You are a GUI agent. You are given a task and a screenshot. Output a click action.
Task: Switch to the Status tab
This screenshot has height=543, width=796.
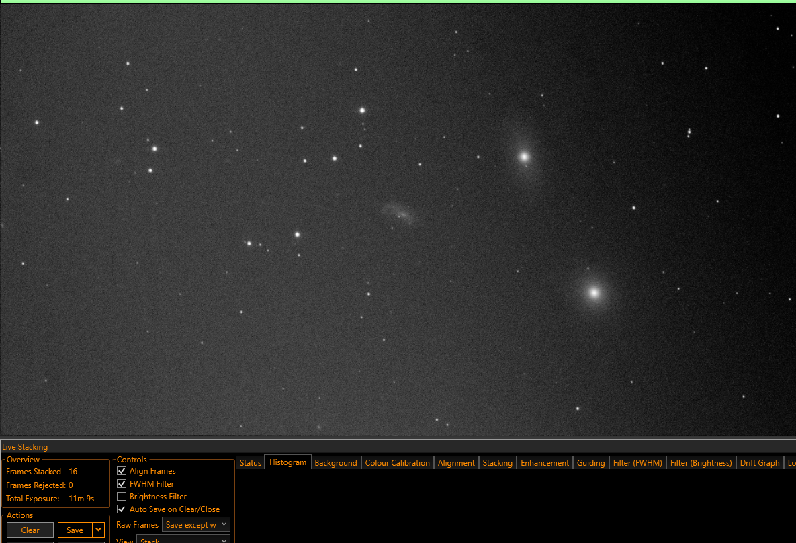(x=251, y=463)
